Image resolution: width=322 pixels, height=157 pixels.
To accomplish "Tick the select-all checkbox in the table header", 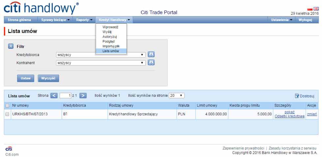I will point(7,106).
